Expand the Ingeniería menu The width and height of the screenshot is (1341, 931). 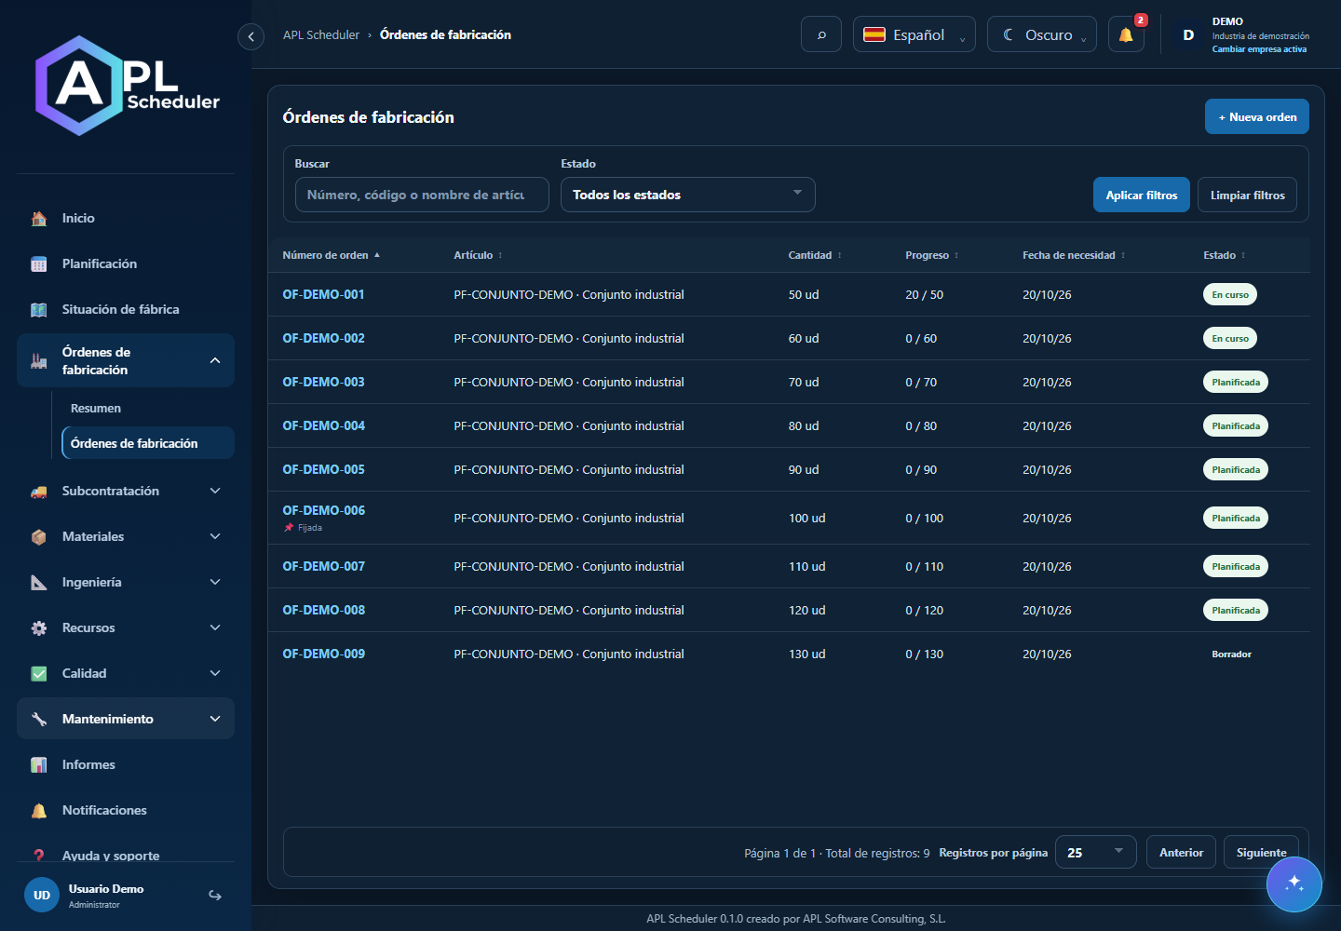pos(126,582)
